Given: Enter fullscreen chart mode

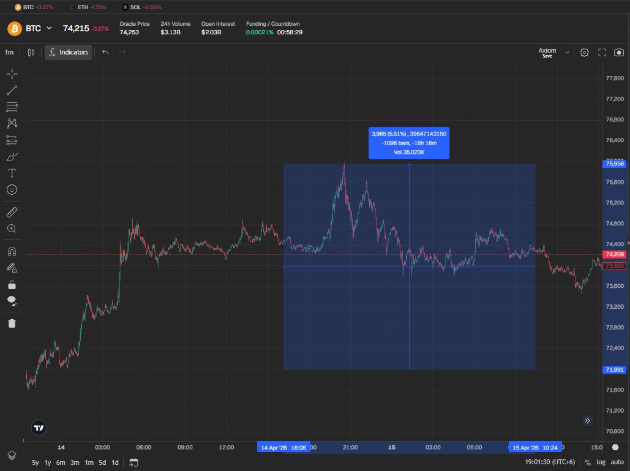Looking at the screenshot, I should point(602,52).
